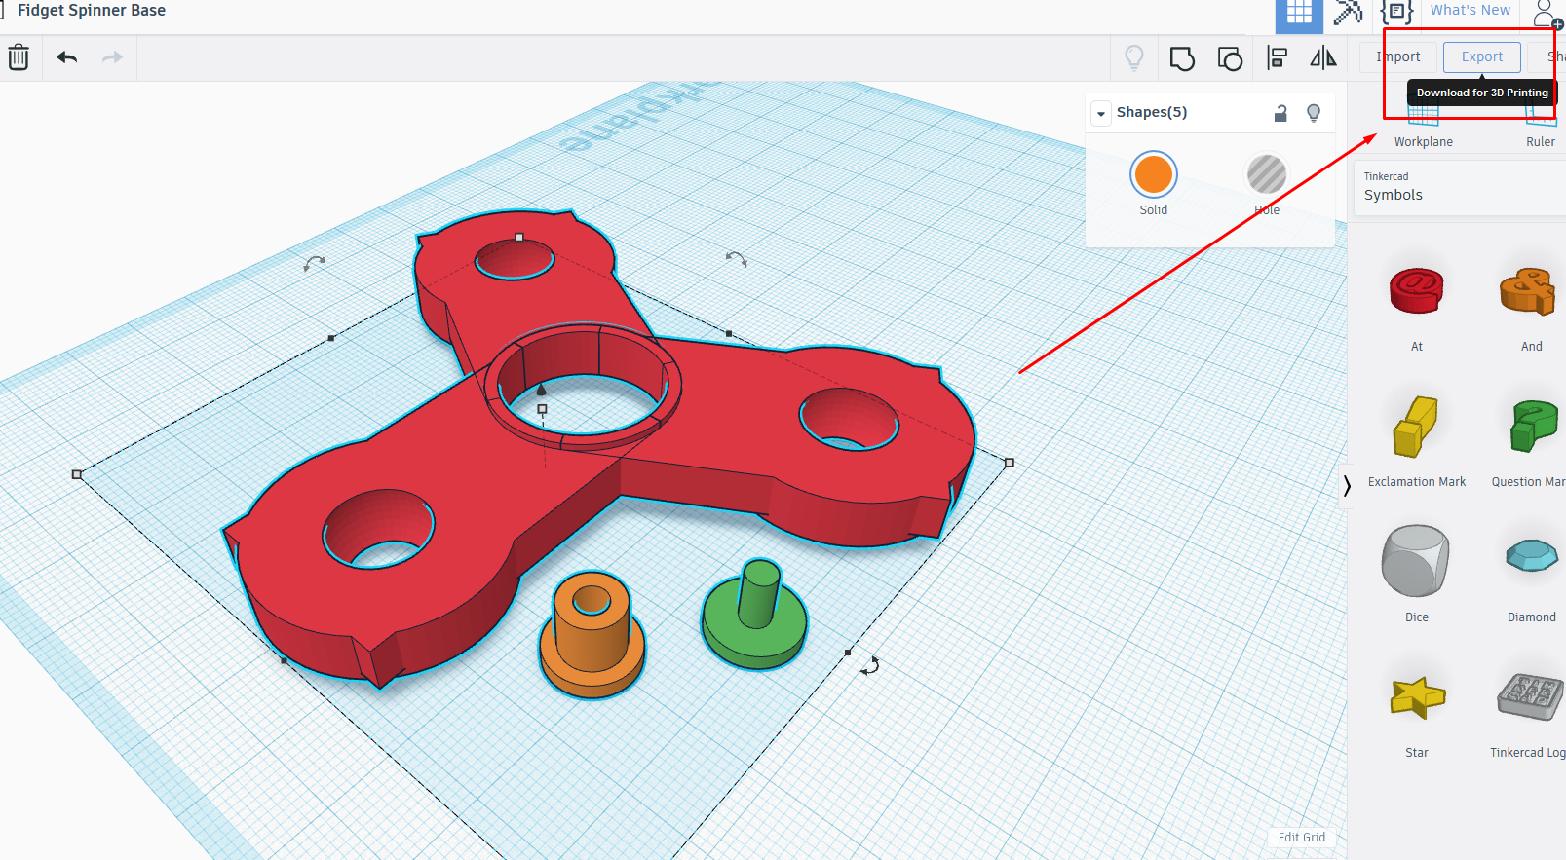Viewport: 1566px width, 860px height.
Task: Collapse the shapes side panel chevron
Action: click(x=1347, y=485)
